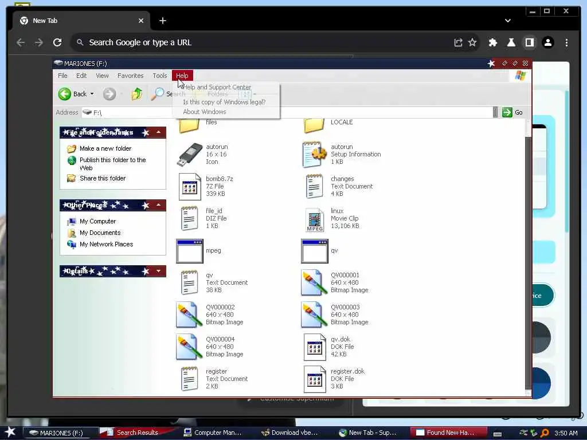The height and width of the screenshot is (440, 587).
Task: Go up one folder level
Action: coord(136,94)
